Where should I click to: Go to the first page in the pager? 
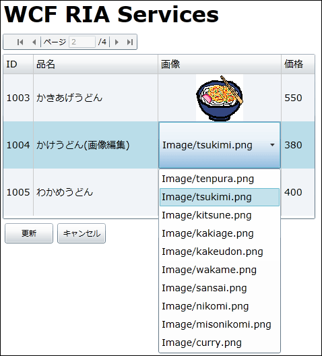[20, 42]
